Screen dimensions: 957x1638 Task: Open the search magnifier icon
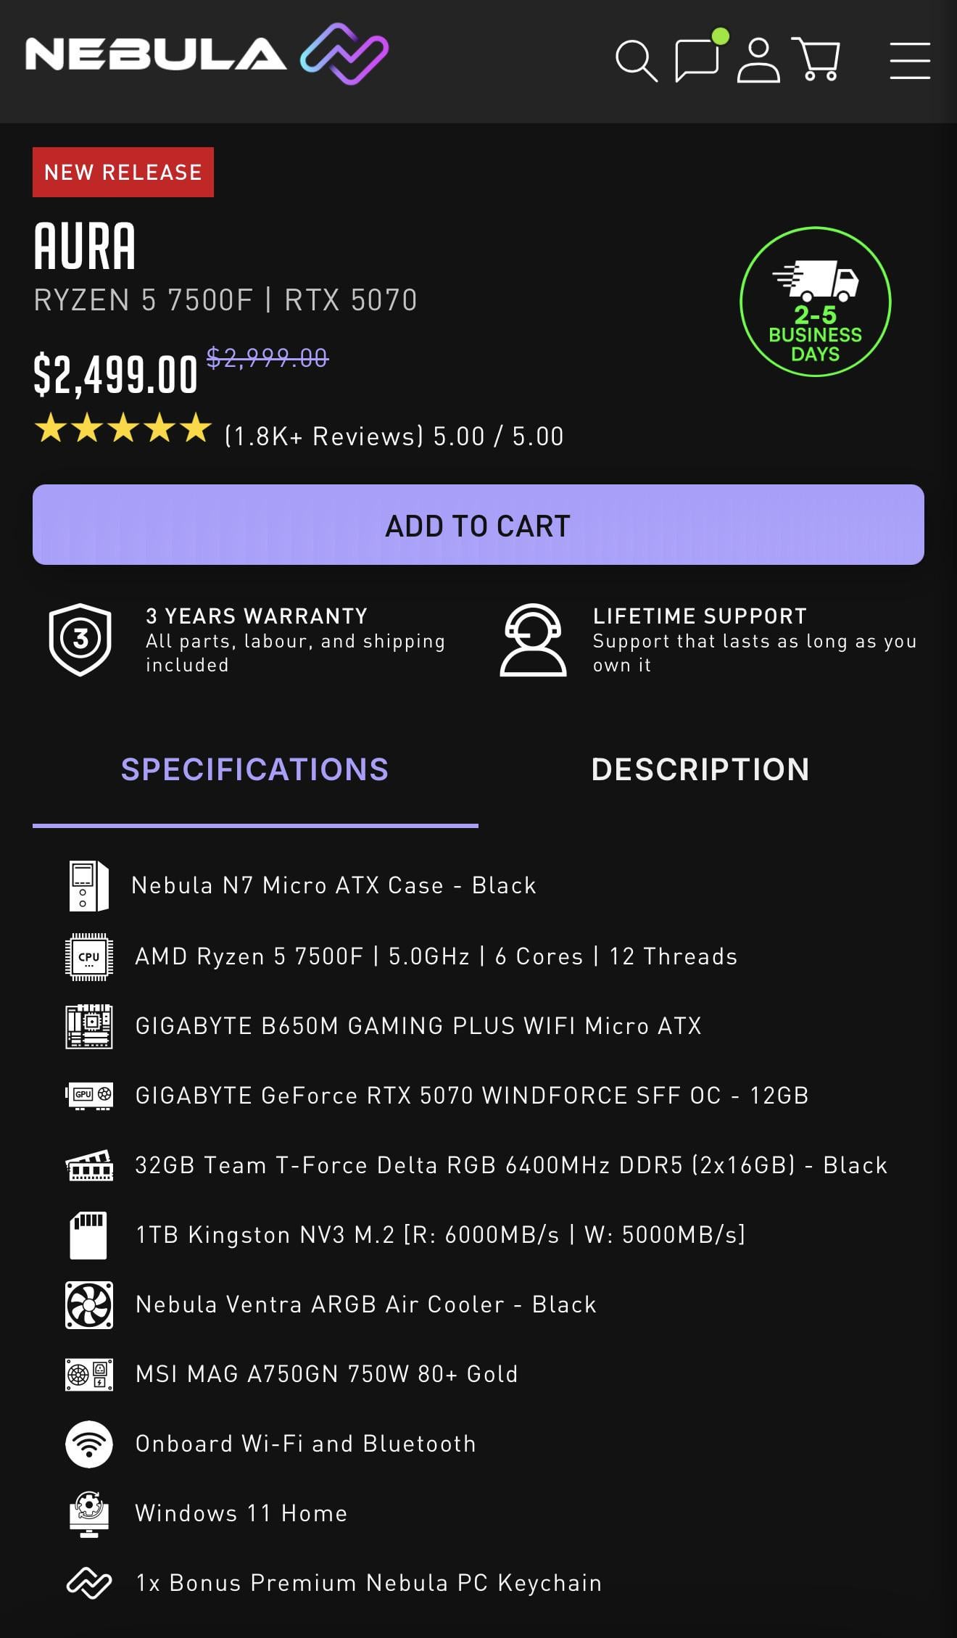[x=635, y=60]
